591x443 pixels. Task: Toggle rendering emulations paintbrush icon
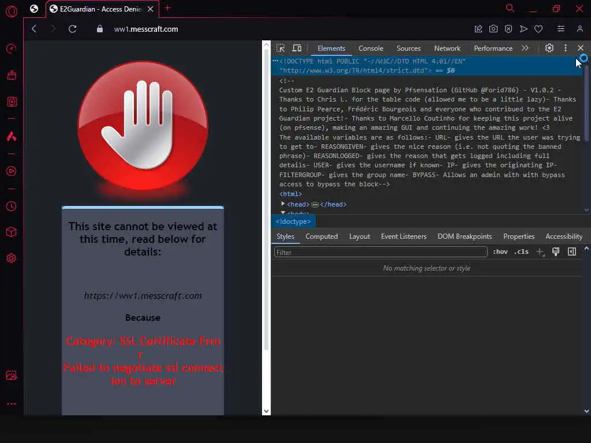point(556,251)
